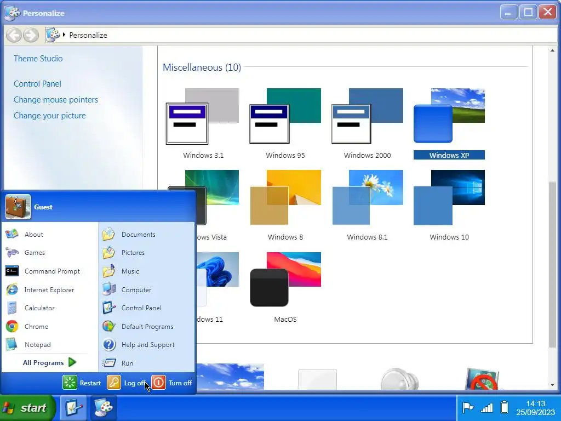Open Control Panel taskbar icon
561x421 pixels.
point(74,408)
